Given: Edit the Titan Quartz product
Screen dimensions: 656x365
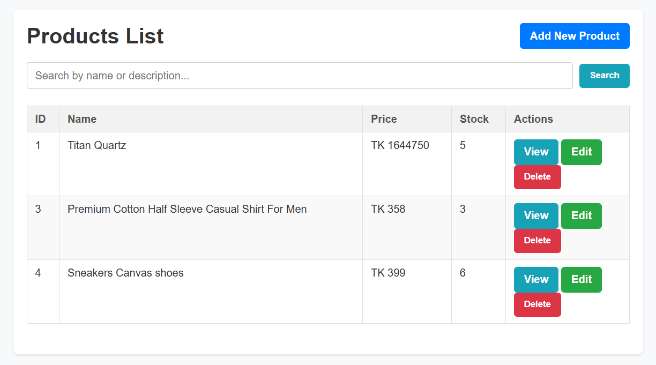Looking at the screenshot, I should [582, 152].
